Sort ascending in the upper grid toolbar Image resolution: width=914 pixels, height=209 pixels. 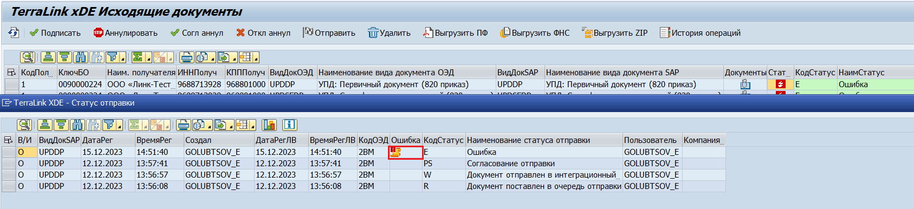[x=48, y=57]
